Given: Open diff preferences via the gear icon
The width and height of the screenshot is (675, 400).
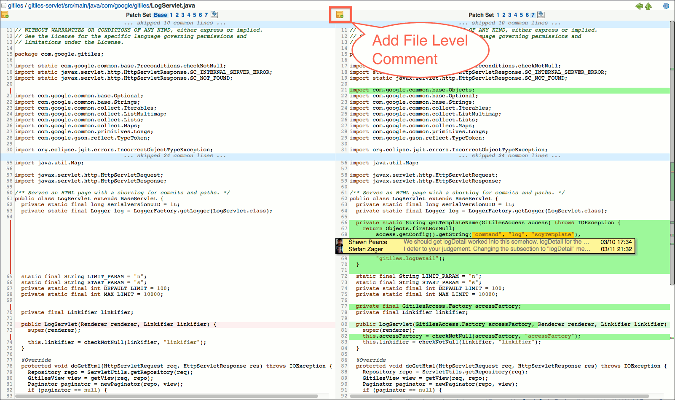Looking at the screenshot, I should coord(666,6).
